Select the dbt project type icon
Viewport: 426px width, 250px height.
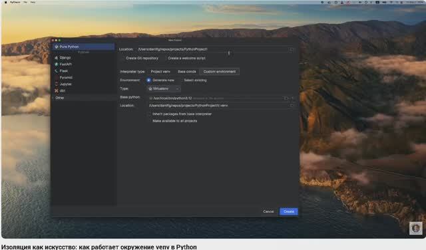pyautogui.click(x=56, y=90)
